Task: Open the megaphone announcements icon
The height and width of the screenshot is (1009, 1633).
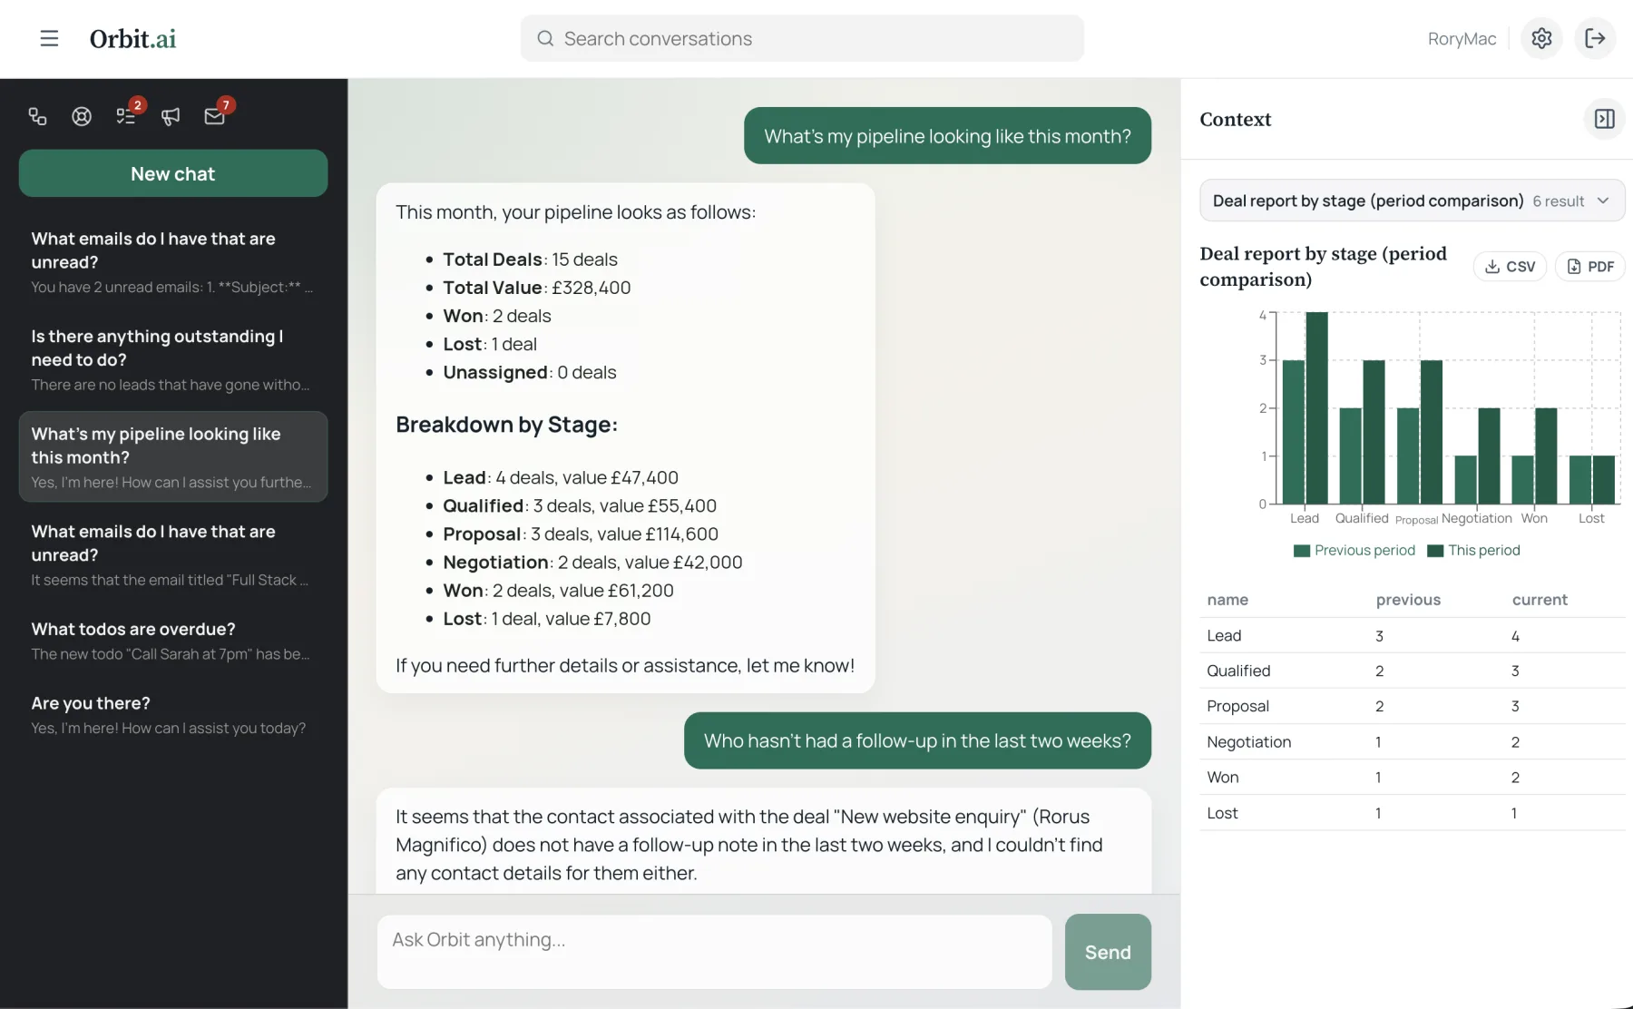Action: tap(171, 116)
